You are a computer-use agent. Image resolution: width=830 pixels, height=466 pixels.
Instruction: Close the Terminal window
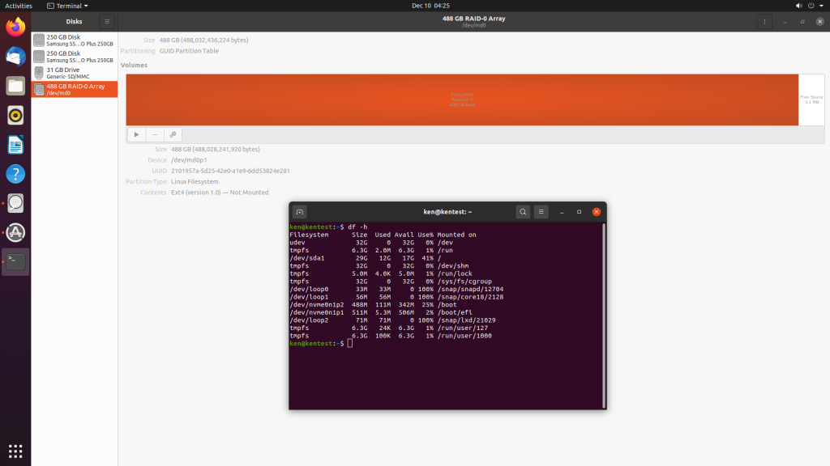[x=597, y=212]
